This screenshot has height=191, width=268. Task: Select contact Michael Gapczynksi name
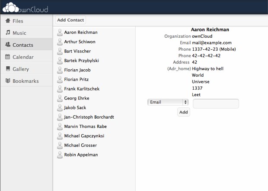84,136
